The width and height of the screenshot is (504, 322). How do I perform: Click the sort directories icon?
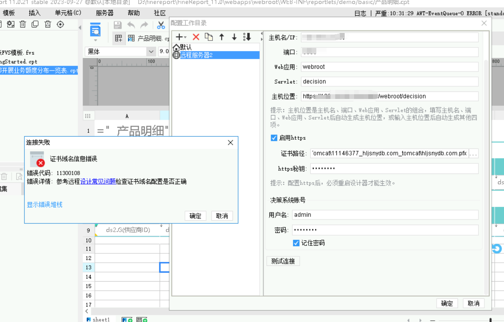click(x=247, y=37)
